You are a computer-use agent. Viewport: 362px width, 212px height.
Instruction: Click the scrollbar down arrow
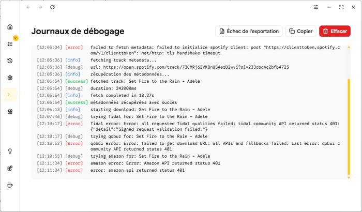[x=349, y=177]
